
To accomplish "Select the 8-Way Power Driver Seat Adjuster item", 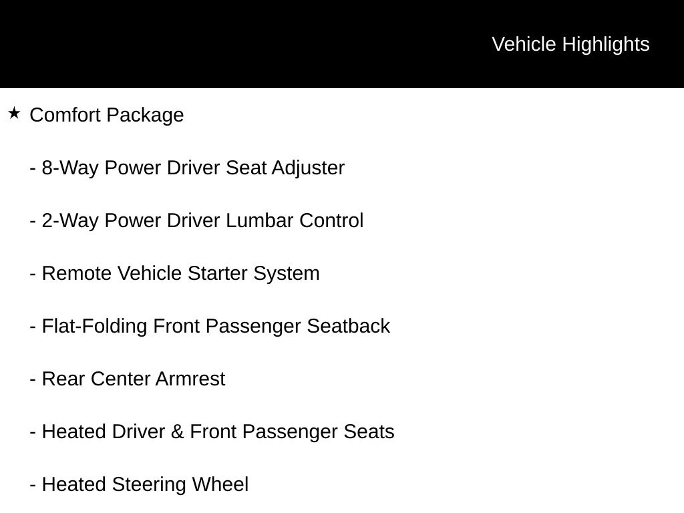I will (187, 168).
